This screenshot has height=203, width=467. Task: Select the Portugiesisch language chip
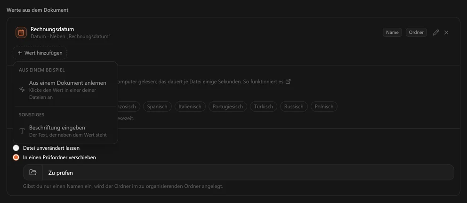coord(227,106)
